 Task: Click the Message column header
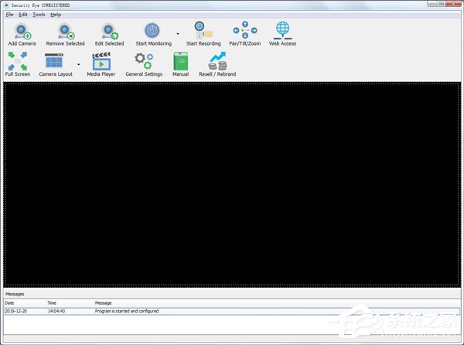pyautogui.click(x=104, y=302)
